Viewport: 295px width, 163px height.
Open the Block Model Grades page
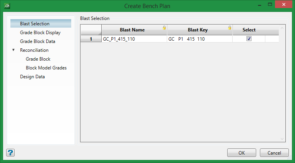pyautogui.click(x=46, y=68)
